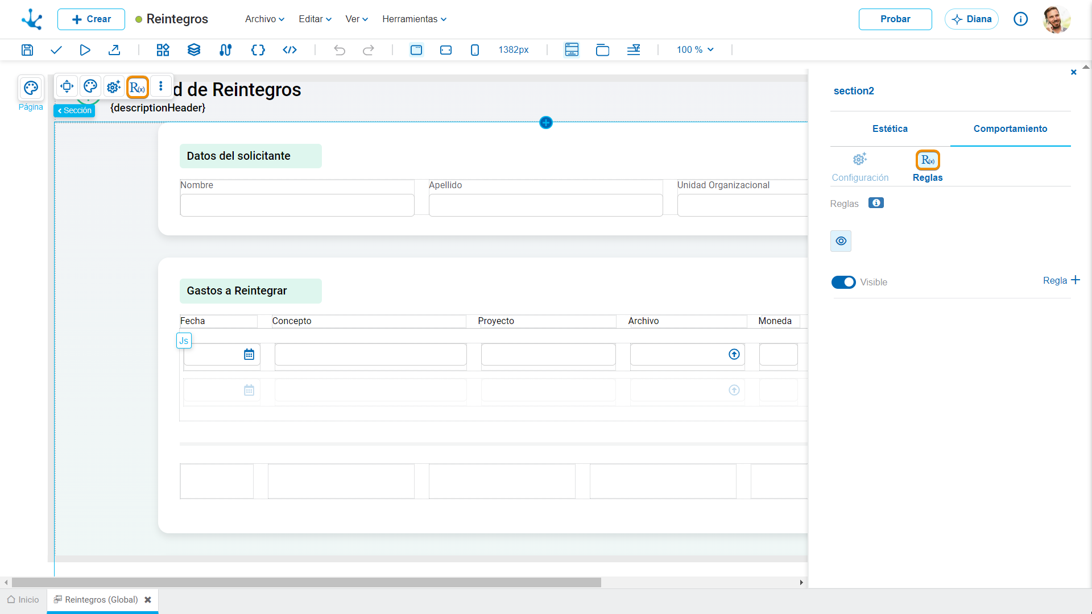Click the Sección breadcrumb label
The height and width of the screenshot is (614, 1092).
coord(75,111)
